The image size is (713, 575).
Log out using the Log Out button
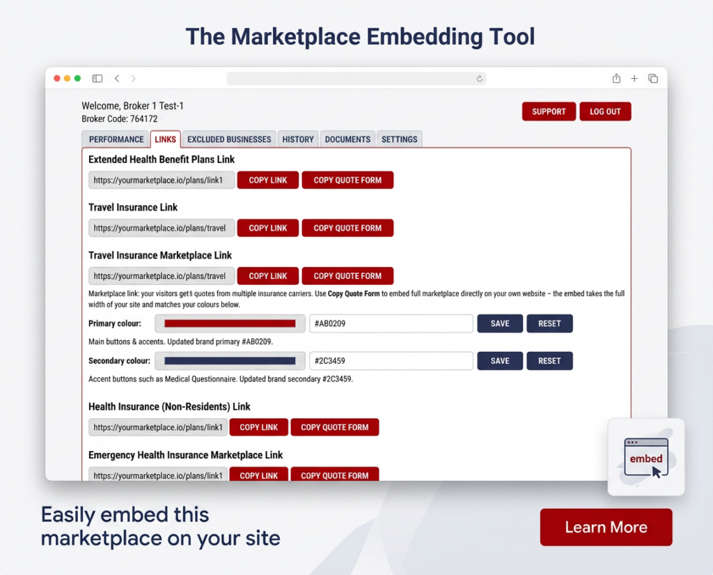pos(605,112)
